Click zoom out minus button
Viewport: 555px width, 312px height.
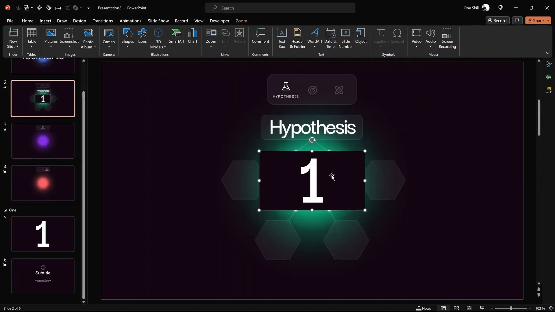492,309
